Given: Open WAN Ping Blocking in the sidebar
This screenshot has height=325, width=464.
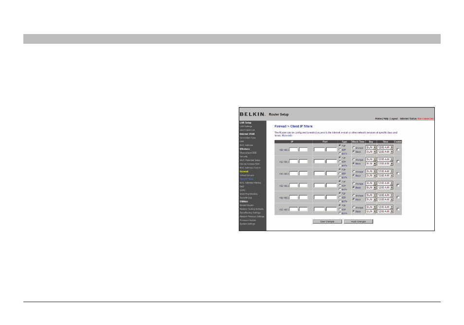Looking at the screenshot, I should pos(249,194).
